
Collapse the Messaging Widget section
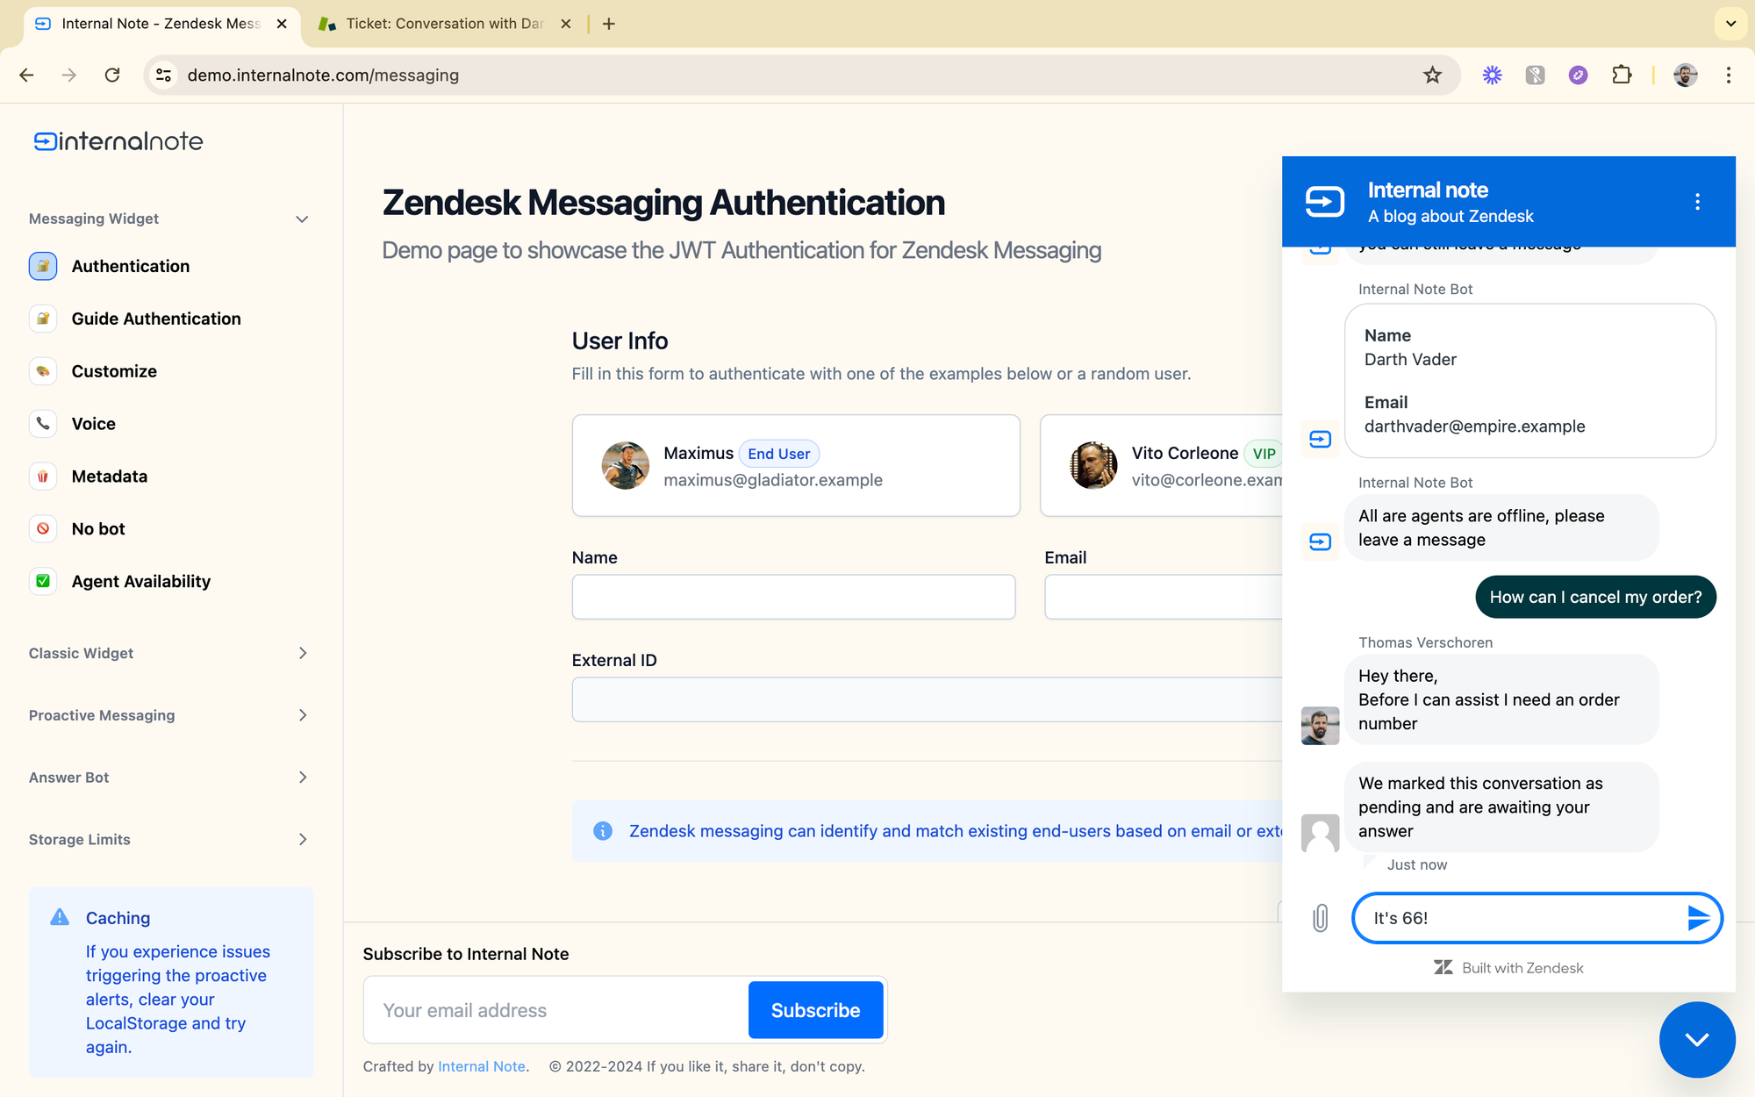[x=302, y=219]
